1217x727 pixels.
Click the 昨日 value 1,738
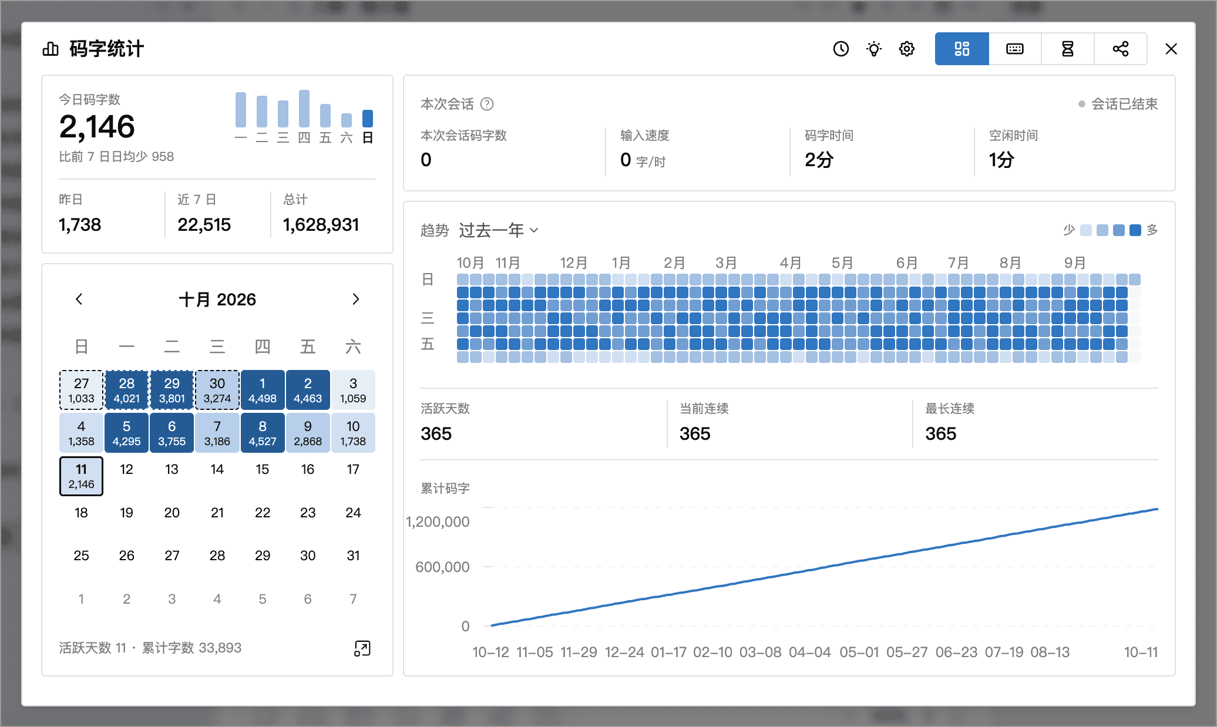tap(80, 225)
